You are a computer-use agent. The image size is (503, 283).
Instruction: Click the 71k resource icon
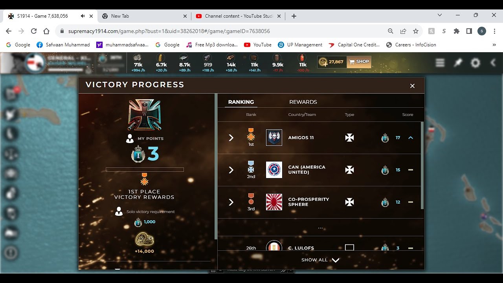(x=138, y=59)
